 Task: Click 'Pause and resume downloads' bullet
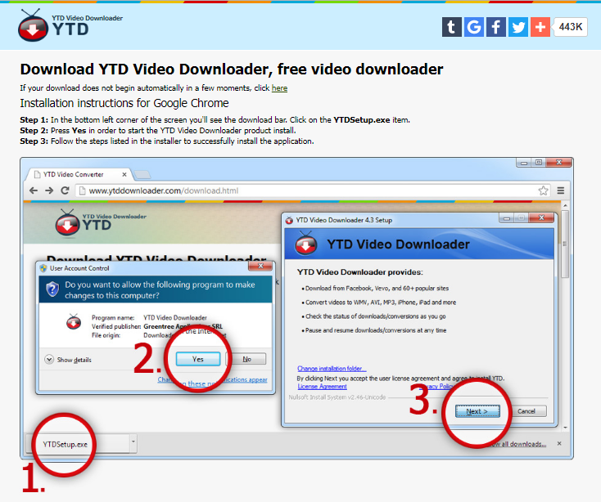[x=373, y=330]
